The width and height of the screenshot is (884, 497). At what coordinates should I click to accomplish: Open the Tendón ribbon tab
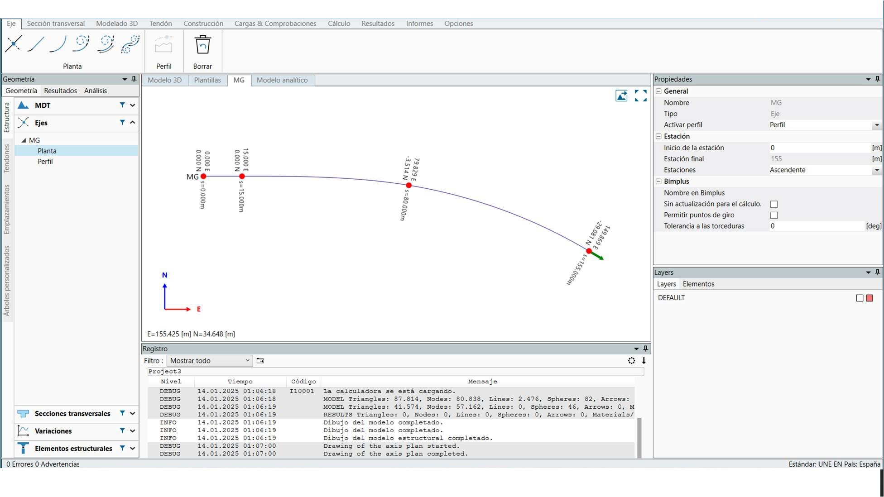pos(160,24)
